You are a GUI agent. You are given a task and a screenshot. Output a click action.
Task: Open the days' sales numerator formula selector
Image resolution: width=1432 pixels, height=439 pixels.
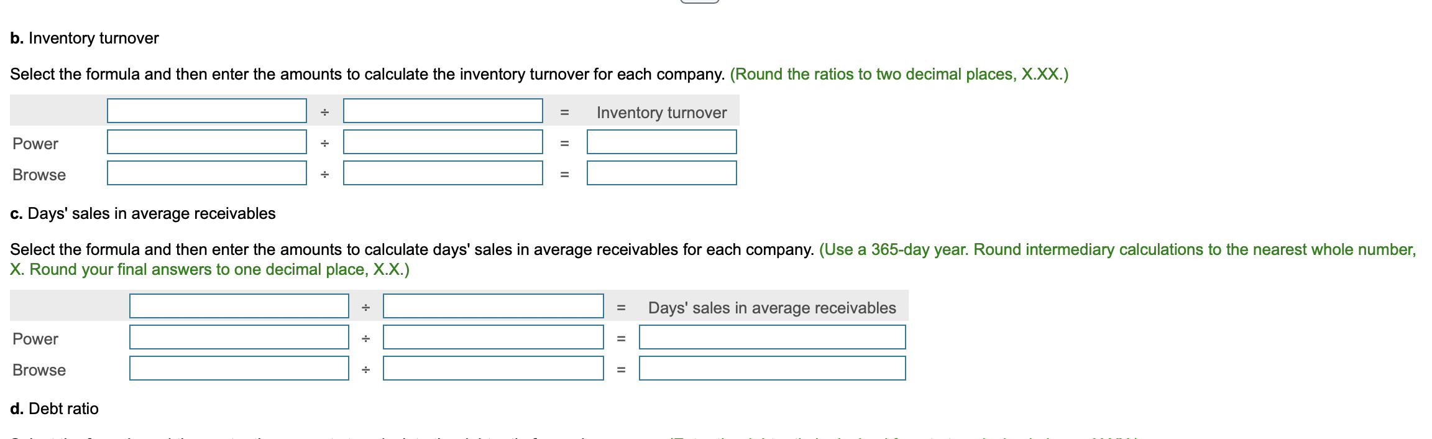239,307
